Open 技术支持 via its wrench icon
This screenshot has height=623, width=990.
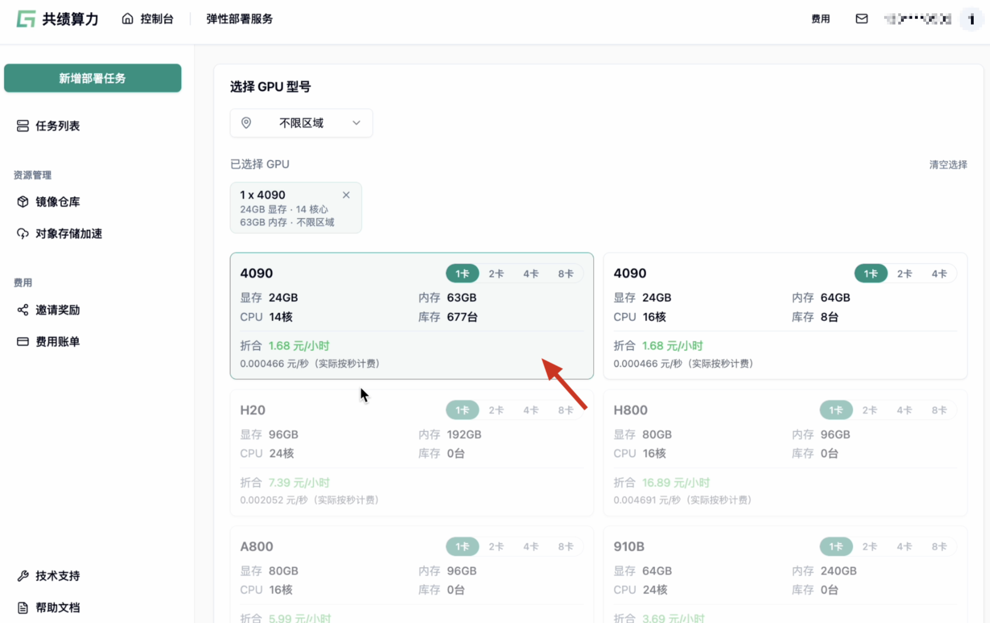tap(23, 576)
